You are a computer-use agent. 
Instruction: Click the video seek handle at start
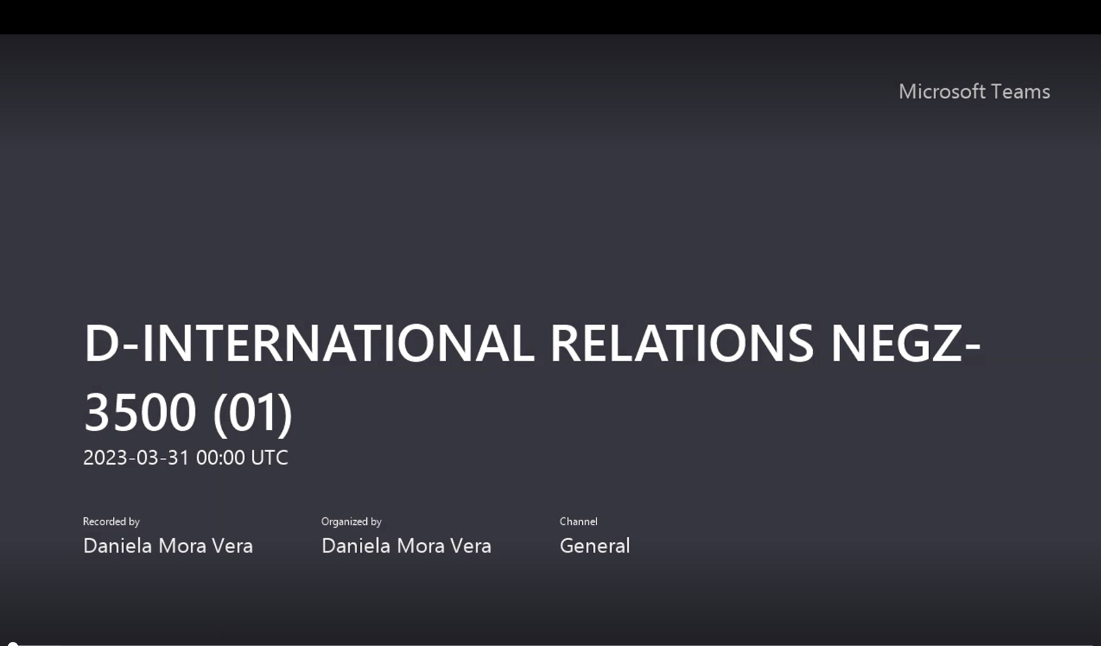pyautogui.click(x=12, y=643)
